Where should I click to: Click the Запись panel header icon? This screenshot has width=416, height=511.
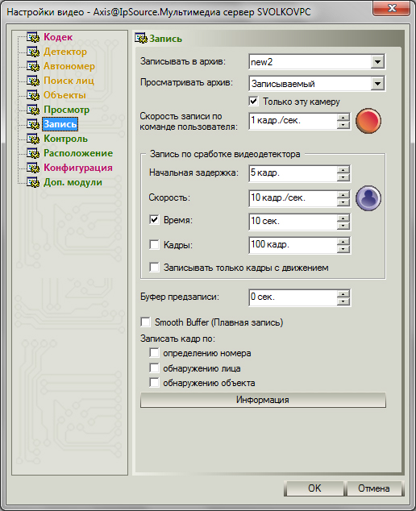[141, 39]
